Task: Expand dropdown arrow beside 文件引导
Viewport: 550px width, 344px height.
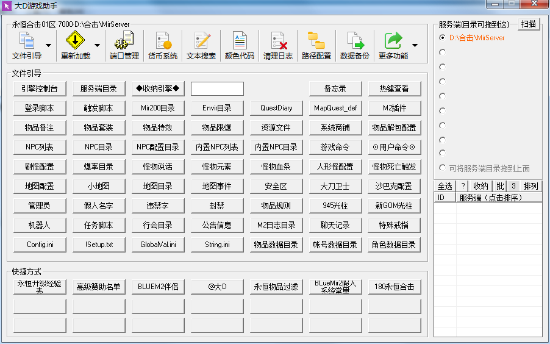Action: click(x=48, y=45)
